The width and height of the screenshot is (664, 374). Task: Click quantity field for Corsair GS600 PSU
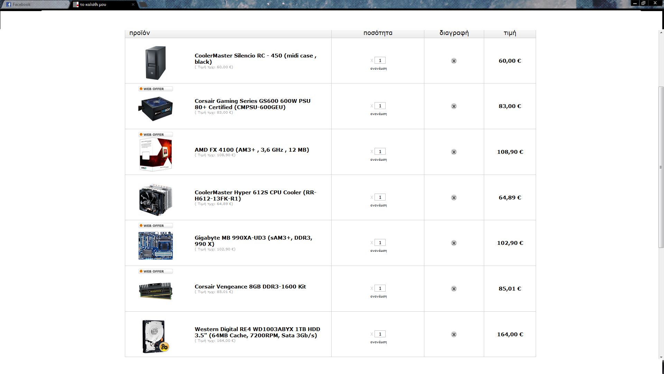tap(380, 106)
